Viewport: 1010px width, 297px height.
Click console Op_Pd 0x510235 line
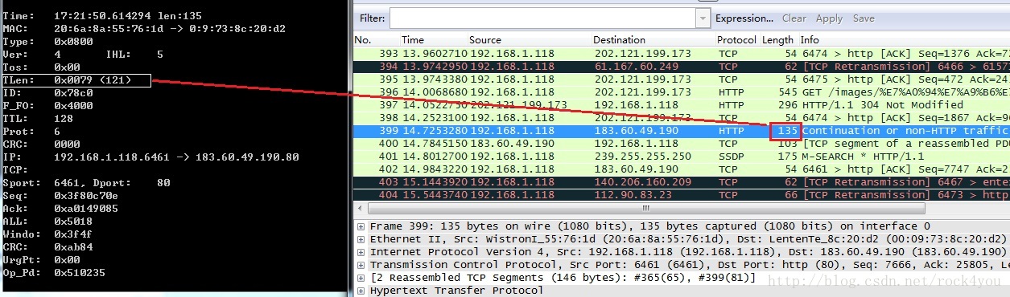54,273
